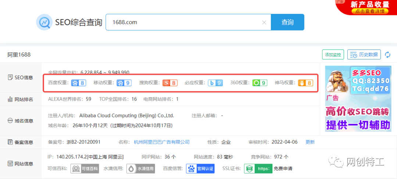Click the 阿里1688 site title
This screenshot has height=179, width=397.
point(19,55)
